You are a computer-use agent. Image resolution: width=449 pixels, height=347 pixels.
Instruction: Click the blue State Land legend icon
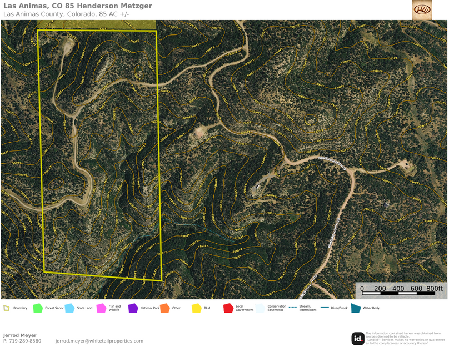pyautogui.click(x=69, y=308)
